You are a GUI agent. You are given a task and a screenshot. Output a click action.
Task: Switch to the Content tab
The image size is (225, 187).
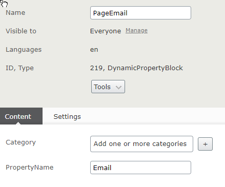click(21, 116)
